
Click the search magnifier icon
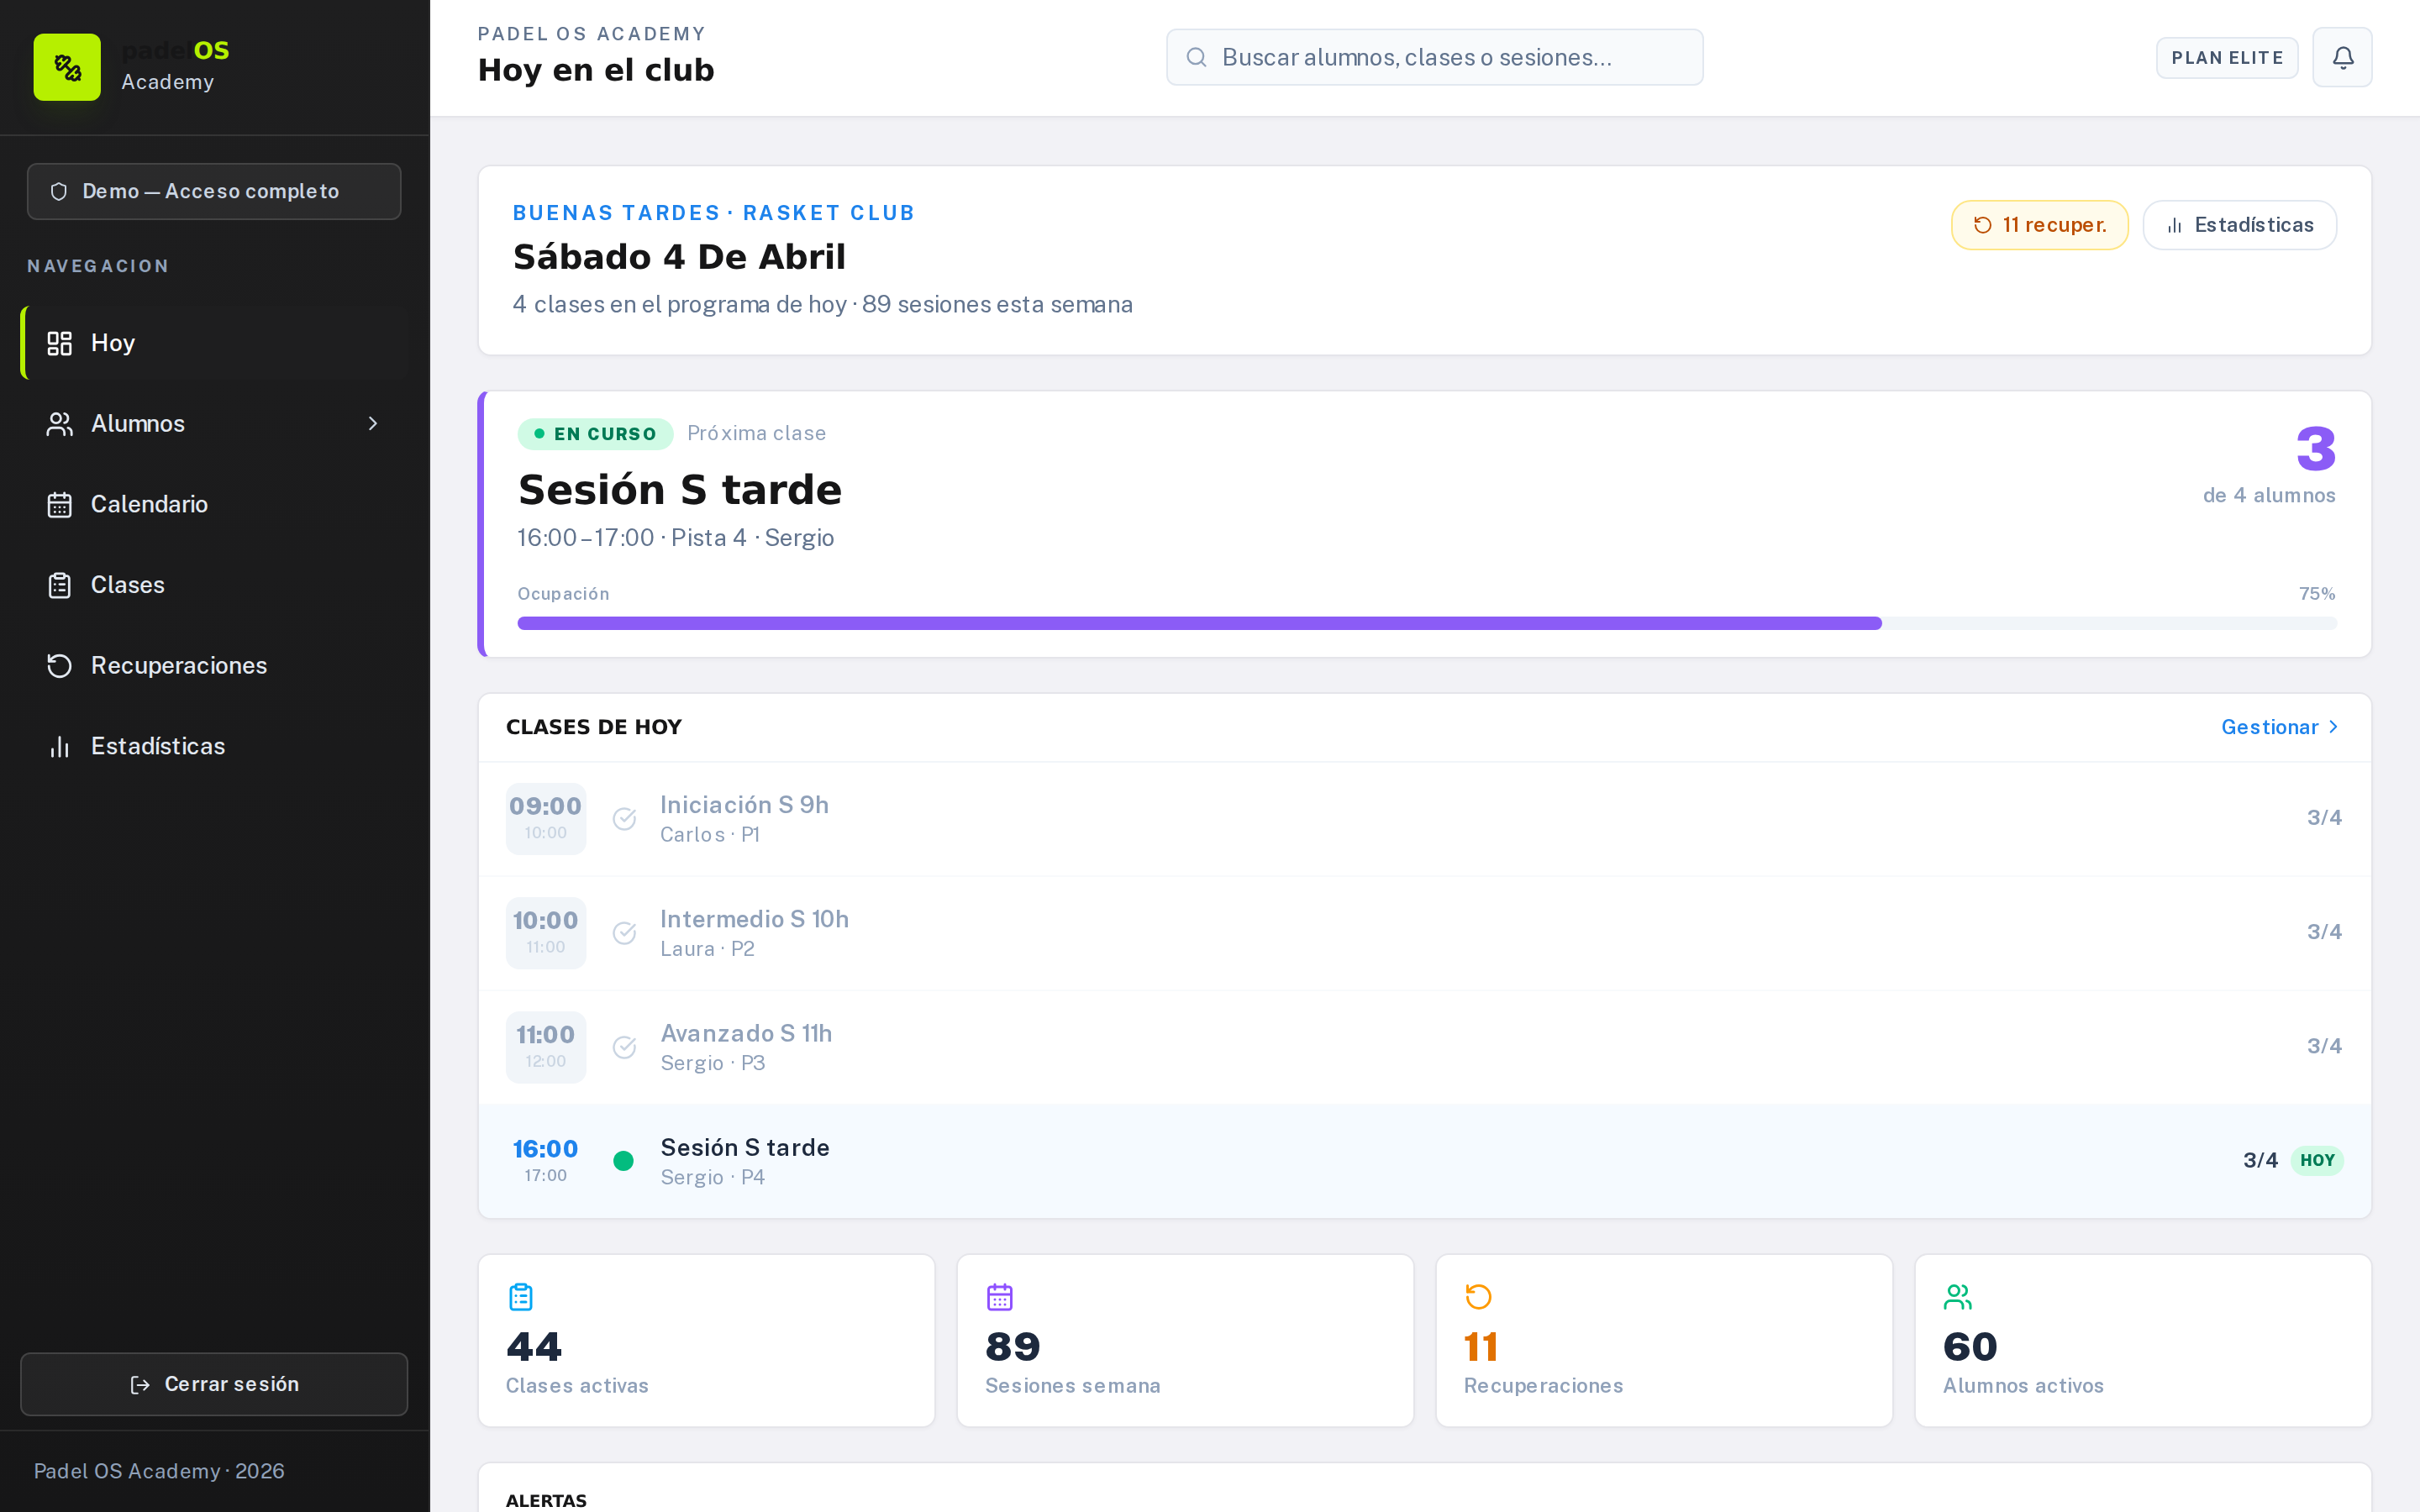pos(1196,57)
